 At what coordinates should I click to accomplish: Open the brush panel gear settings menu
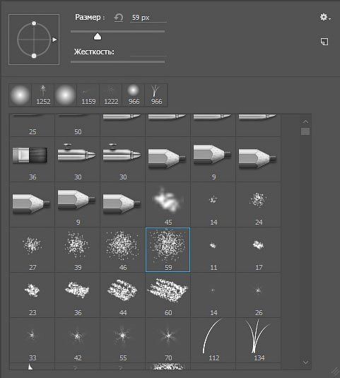325,18
